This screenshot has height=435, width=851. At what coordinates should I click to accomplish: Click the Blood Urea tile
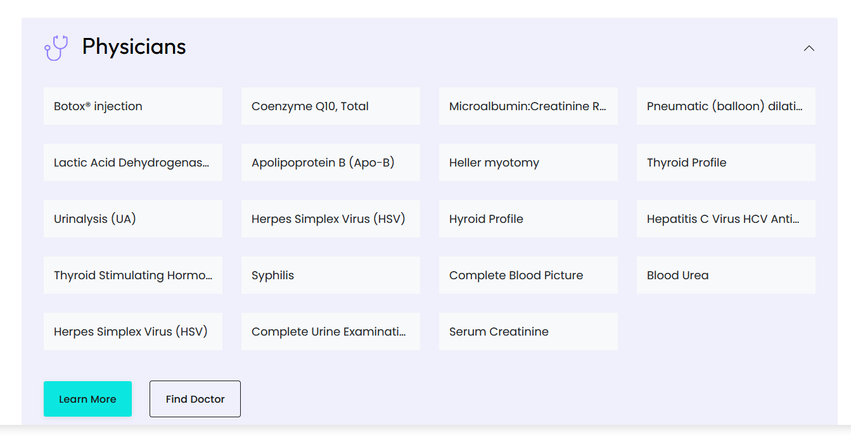click(x=726, y=275)
